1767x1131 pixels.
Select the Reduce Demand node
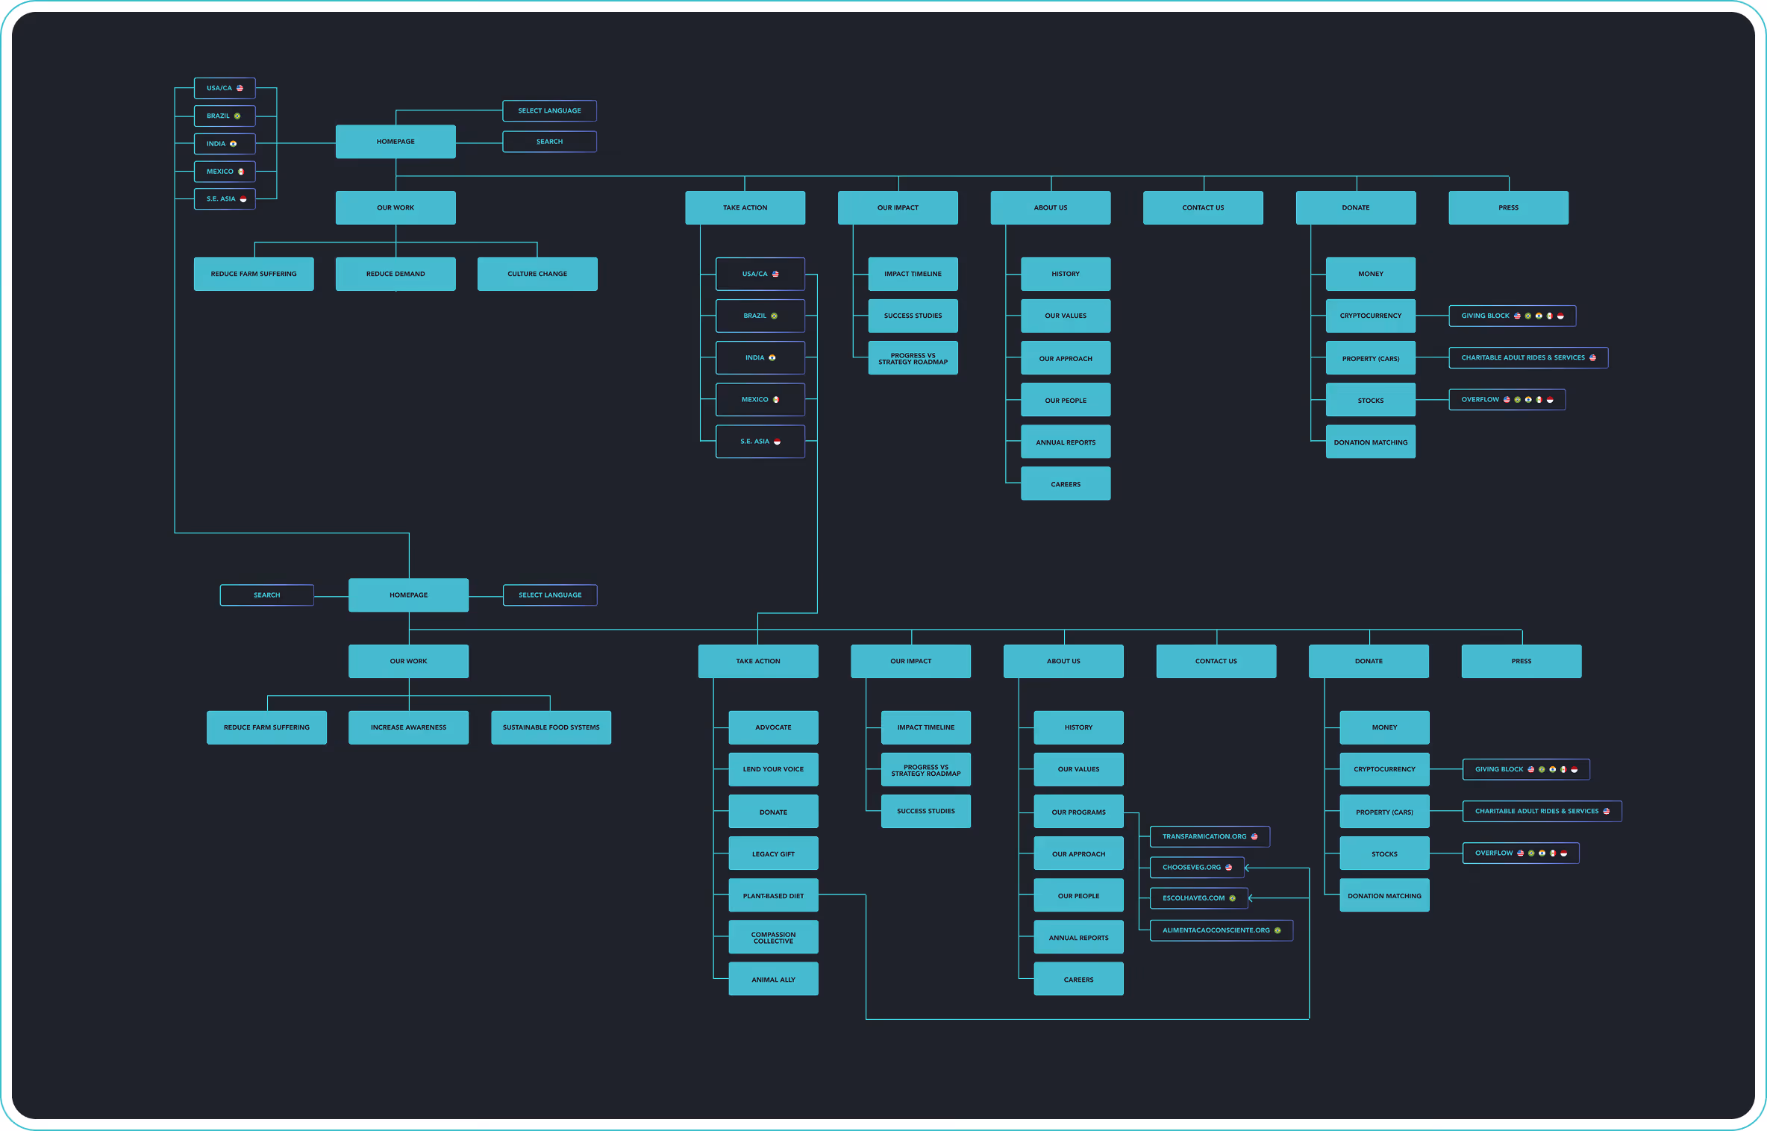[395, 274]
